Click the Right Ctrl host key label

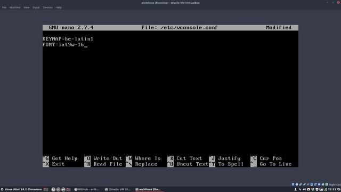(335, 185)
